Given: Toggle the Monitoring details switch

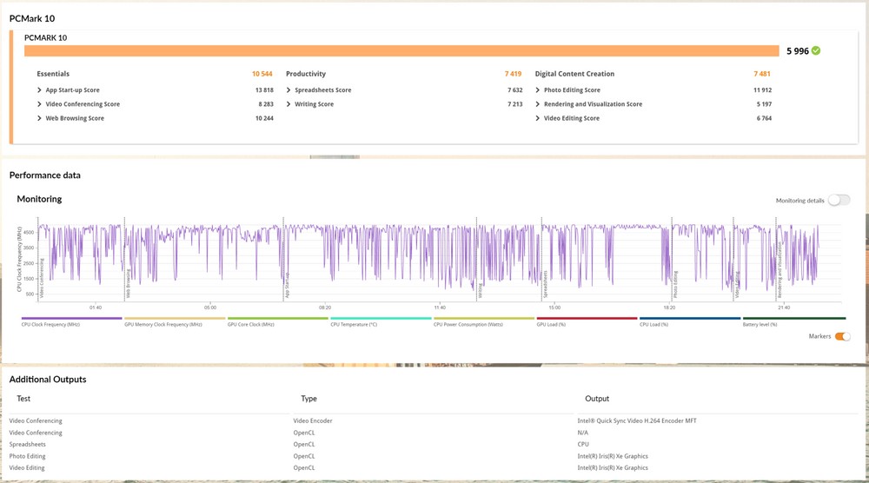Looking at the screenshot, I should click(838, 201).
